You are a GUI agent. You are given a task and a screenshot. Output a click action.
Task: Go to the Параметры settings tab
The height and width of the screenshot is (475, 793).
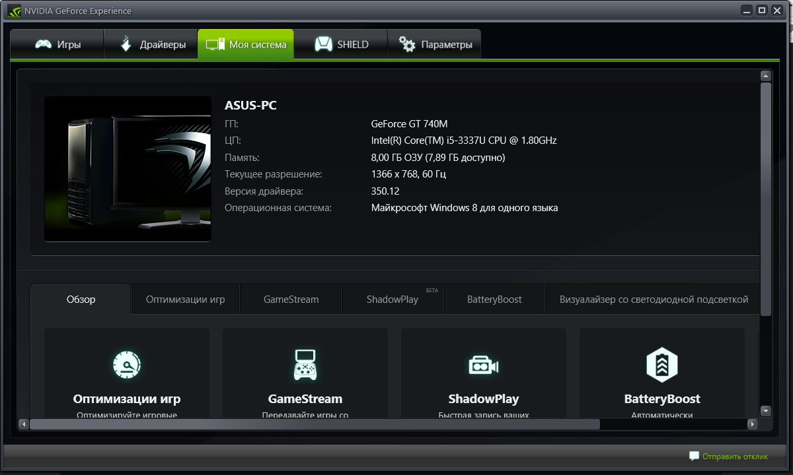click(435, 45)
